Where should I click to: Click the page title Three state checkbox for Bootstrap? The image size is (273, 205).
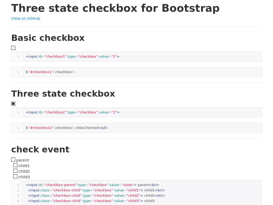pos(115,8)
